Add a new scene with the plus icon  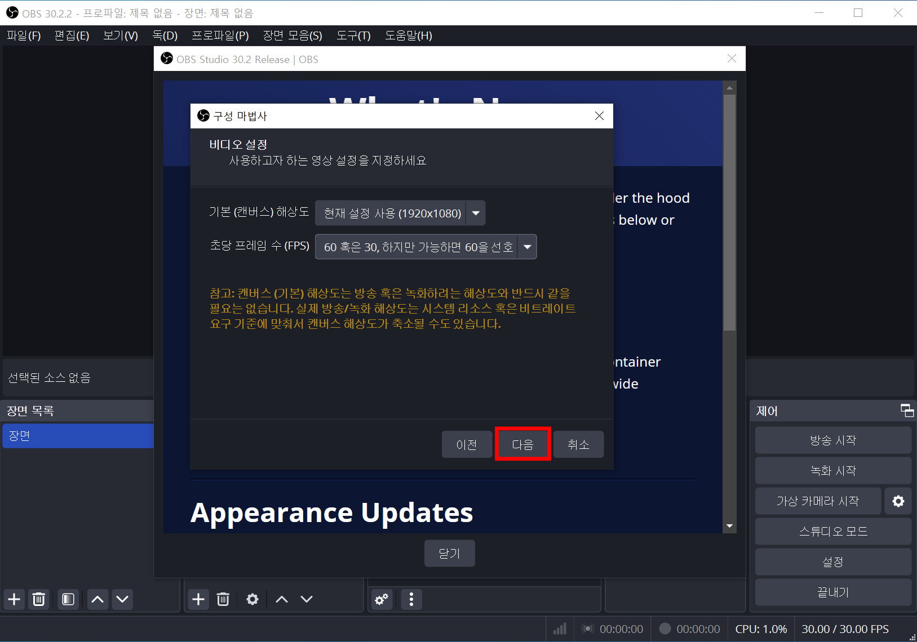coord(15,599)
